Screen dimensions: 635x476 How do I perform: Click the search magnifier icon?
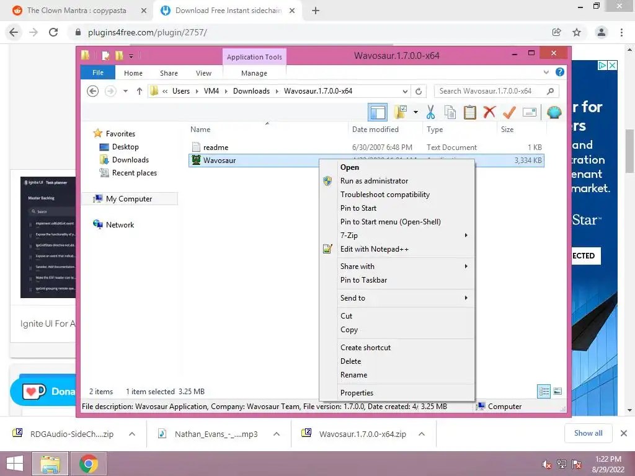click(x=550, y=91)
